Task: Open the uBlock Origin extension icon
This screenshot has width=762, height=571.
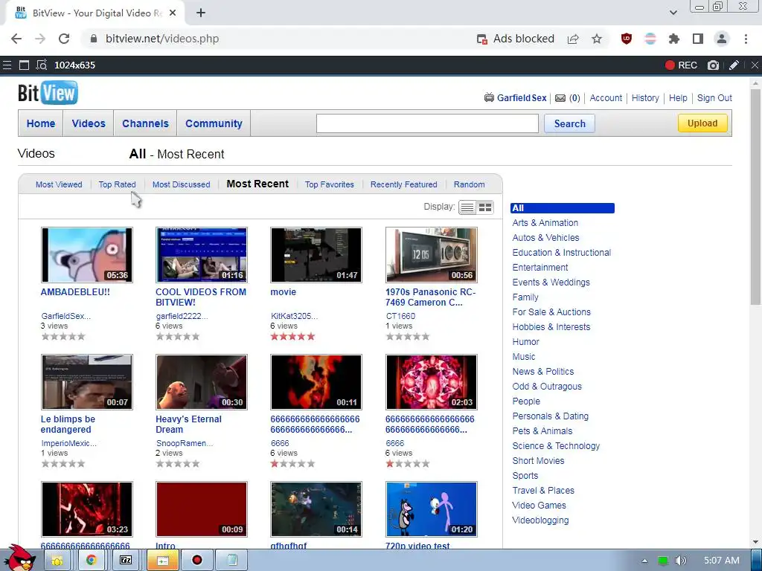Action: [627, 39]
